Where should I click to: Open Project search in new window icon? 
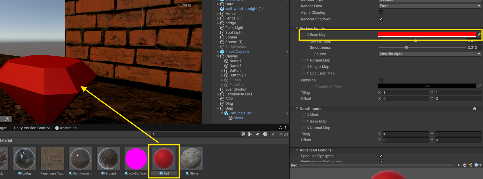[x=243, y=134]
